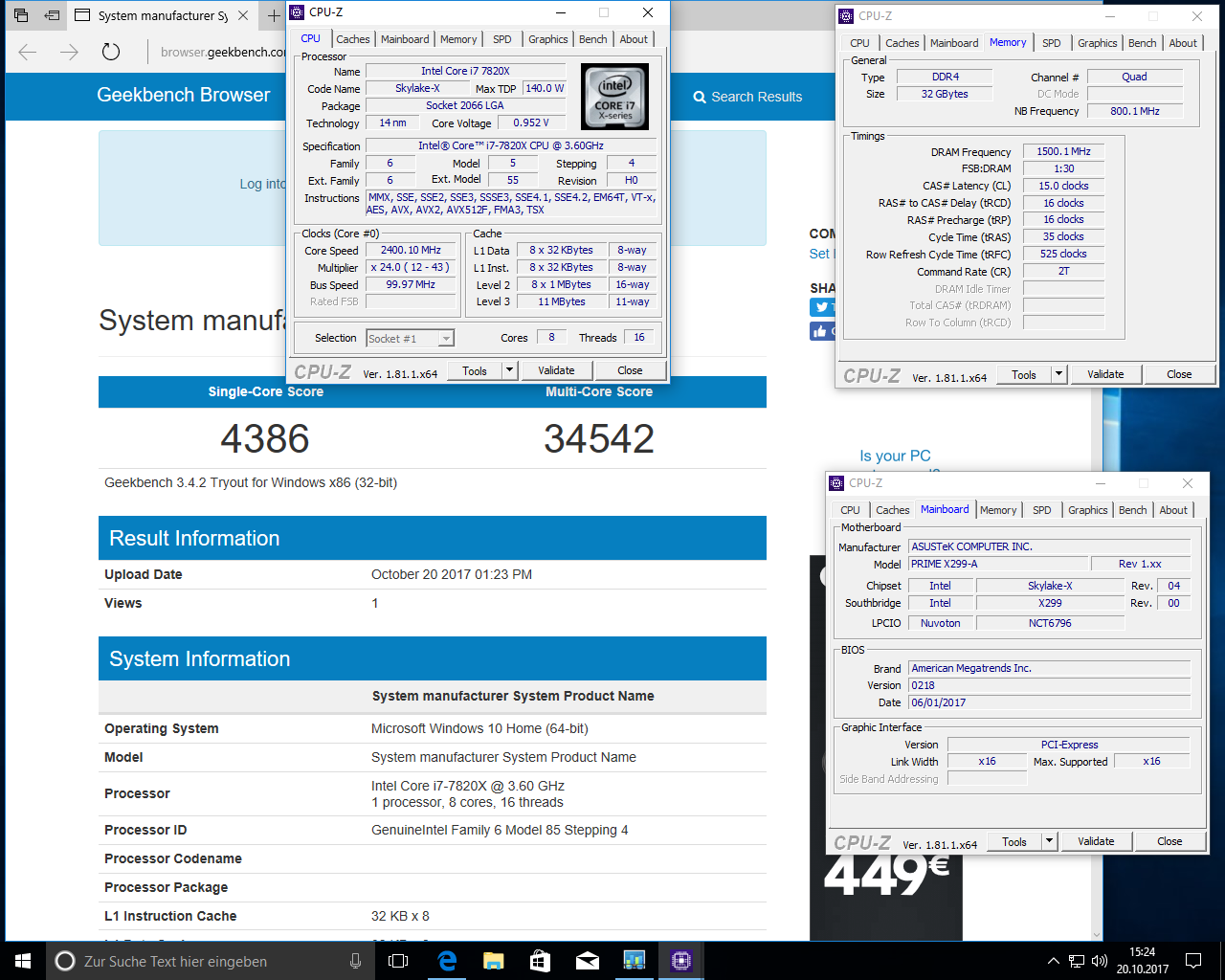
Task: Switch to Caches tab in CPU window
Action: (x=352, y=39)
